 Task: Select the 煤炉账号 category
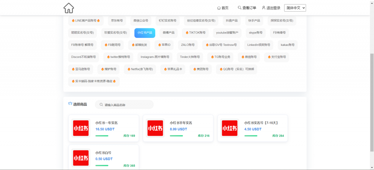[x=108, y=70]
